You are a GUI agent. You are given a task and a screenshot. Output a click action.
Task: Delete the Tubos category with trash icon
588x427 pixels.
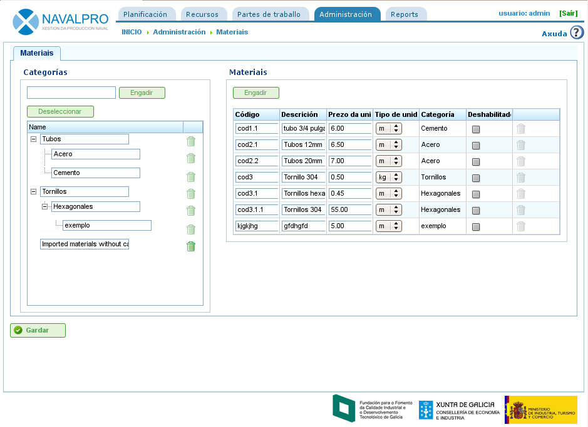191,141
